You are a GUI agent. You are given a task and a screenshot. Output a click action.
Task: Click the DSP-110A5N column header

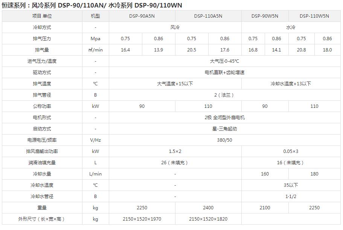(x=208, y=16)
